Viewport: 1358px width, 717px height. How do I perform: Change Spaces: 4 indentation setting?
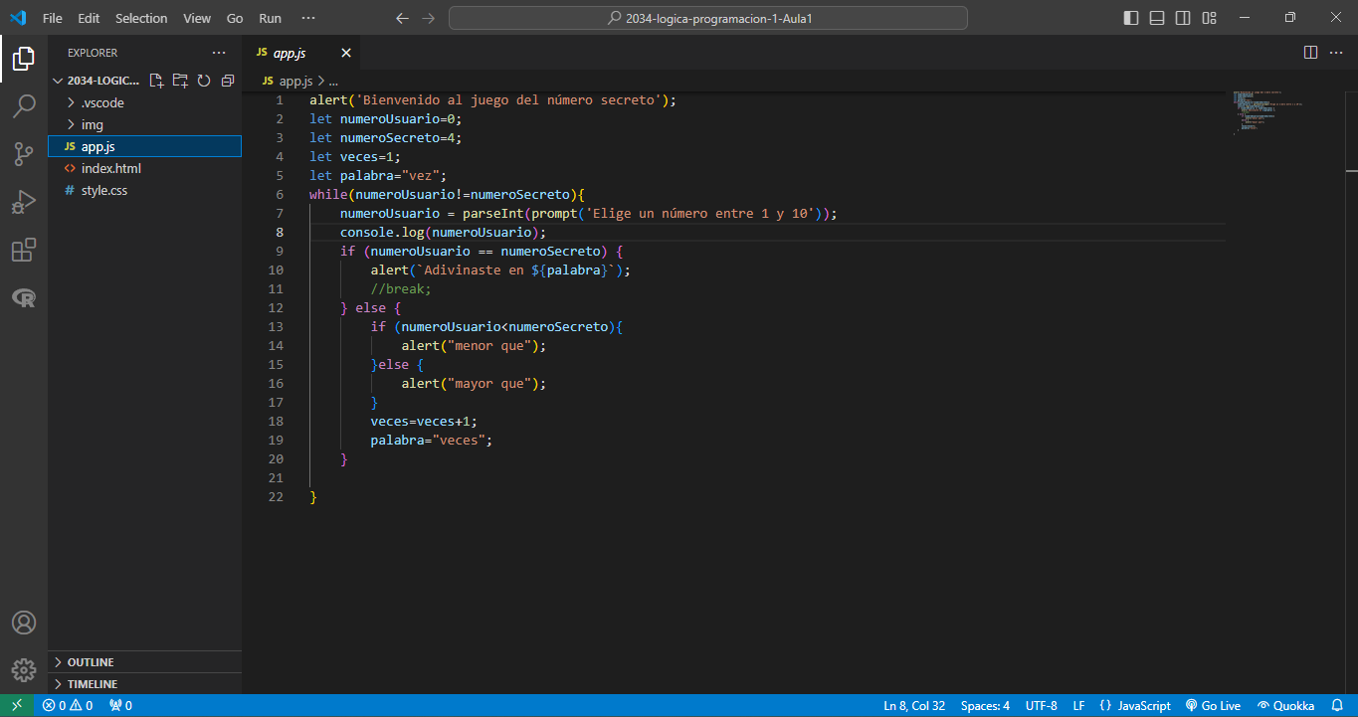coord(985,706)
